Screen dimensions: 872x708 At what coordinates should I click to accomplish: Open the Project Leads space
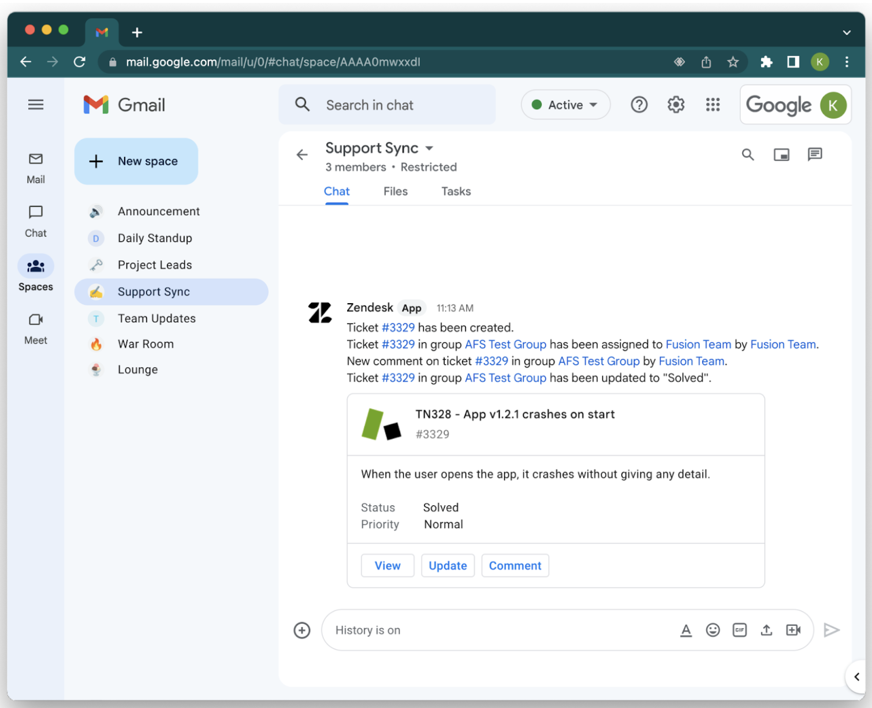172,265
